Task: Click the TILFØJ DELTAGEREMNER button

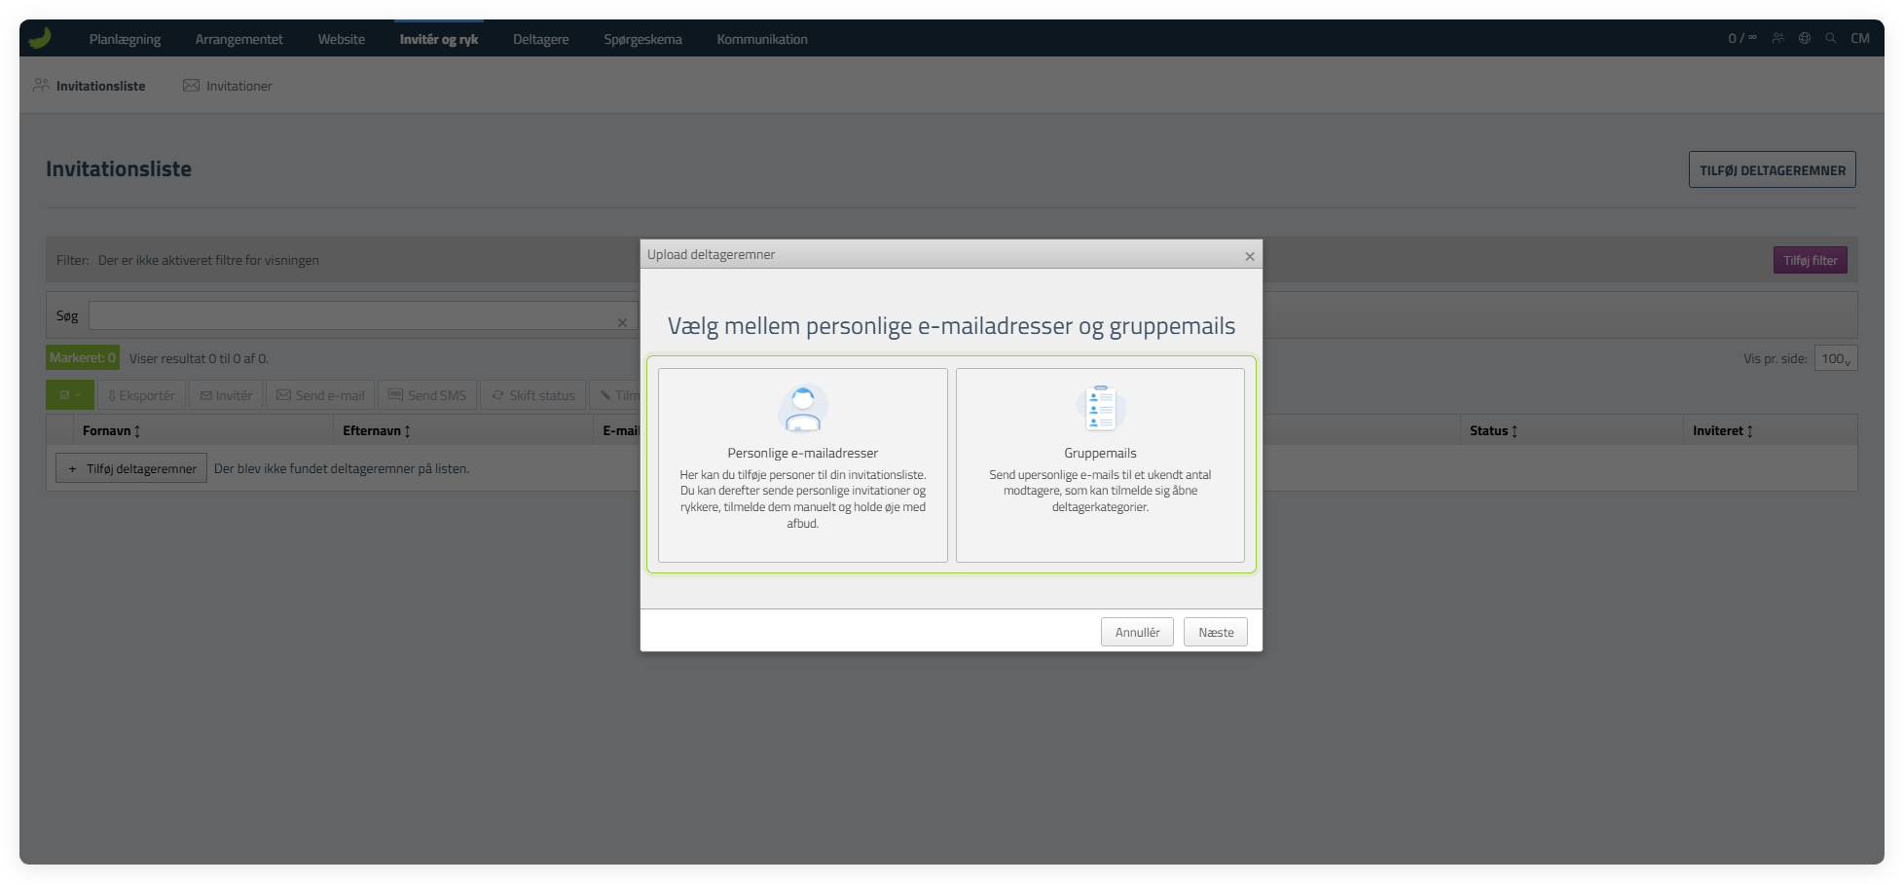Action: (1773, 169)
